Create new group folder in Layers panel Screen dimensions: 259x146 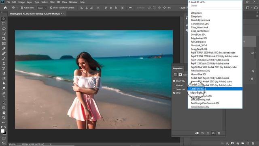coord(243,143)
